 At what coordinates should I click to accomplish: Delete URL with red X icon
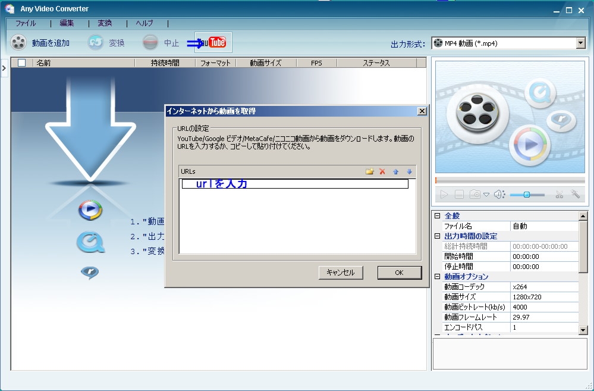click(382, 171)
